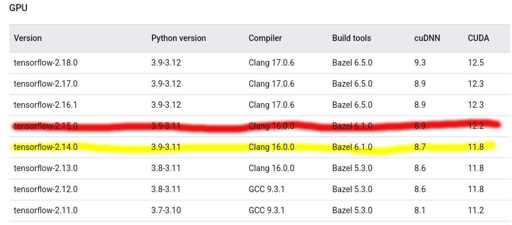
Task: Click the Version column header
Action: pyautogui.click(x=28, y=38)
